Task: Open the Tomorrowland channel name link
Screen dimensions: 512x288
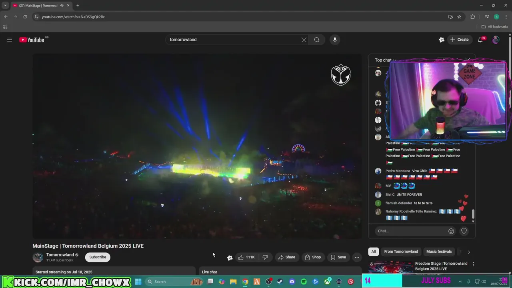Action: click(x=60, y=255)
